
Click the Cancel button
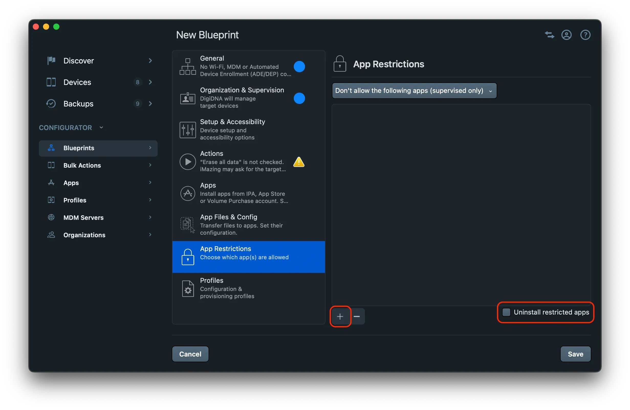[190, 354]
